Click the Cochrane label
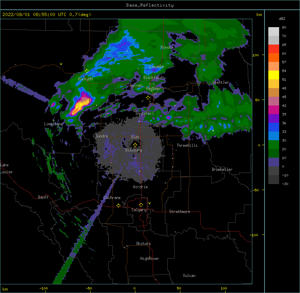 112,198
